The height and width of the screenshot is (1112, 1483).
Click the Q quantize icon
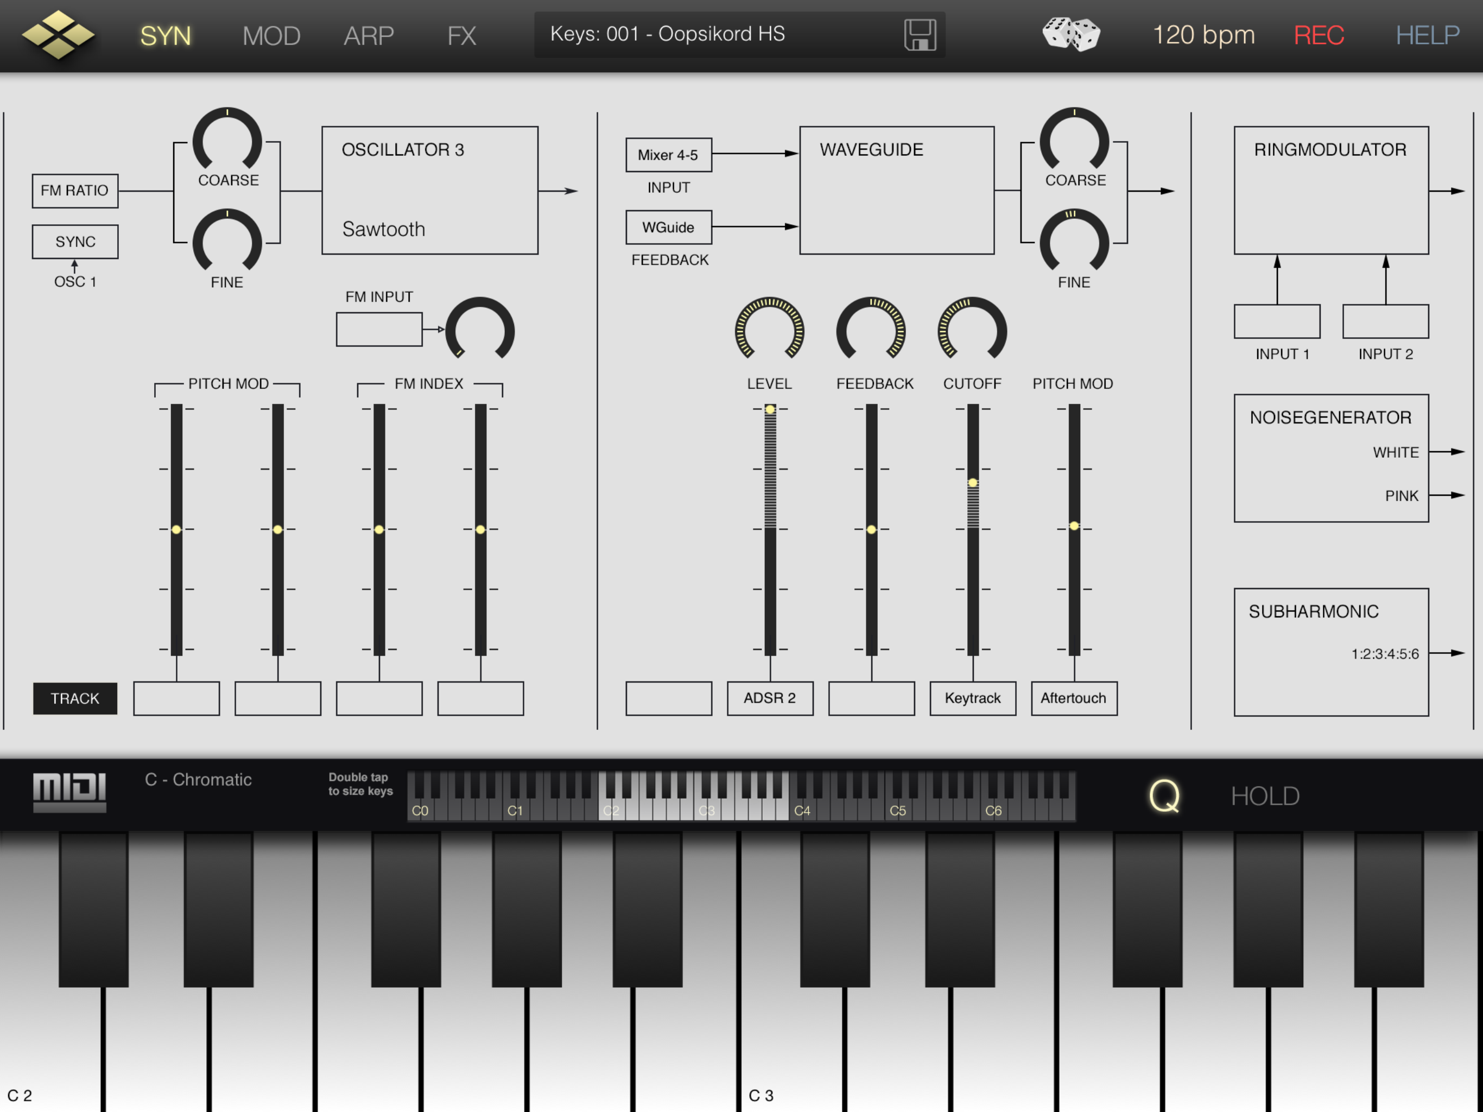pos(1164,796)
